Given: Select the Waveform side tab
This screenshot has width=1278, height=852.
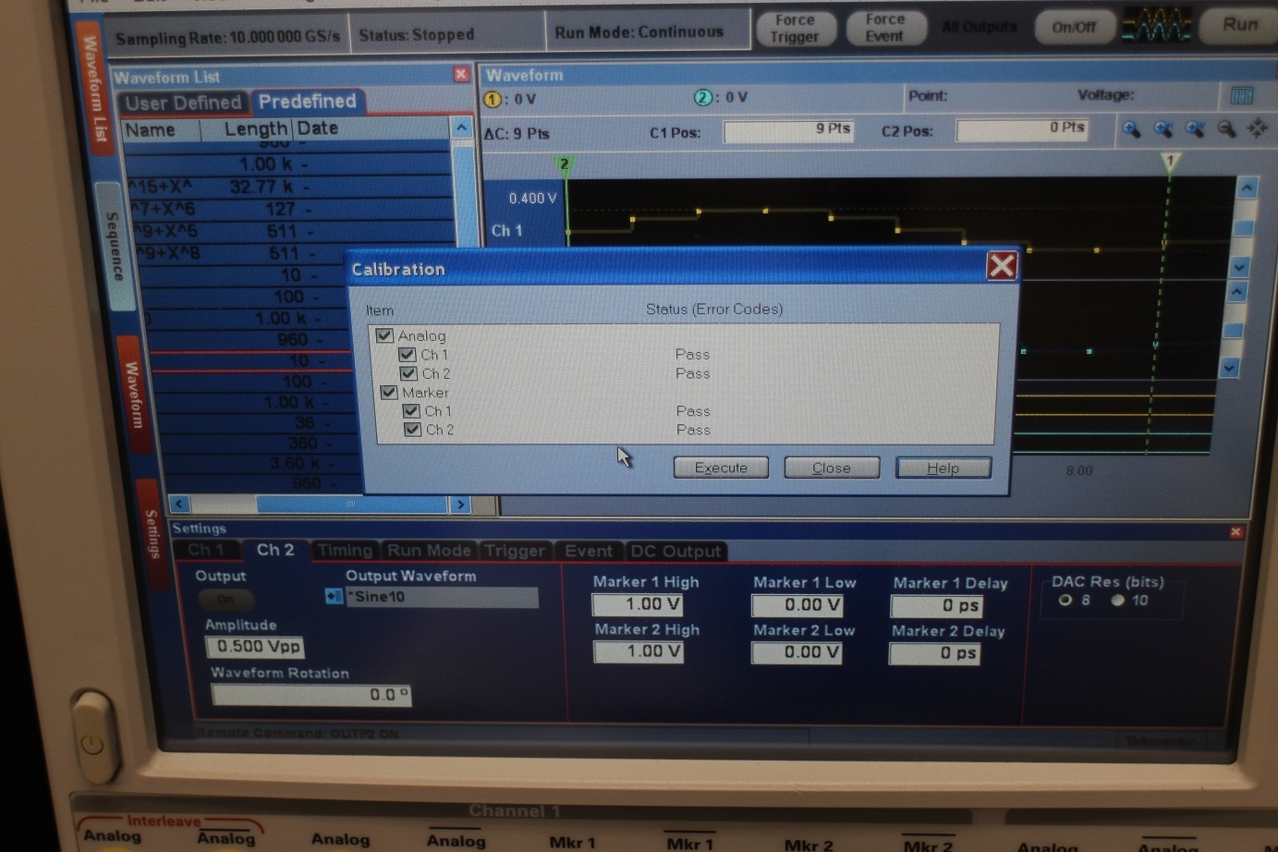Looking at the screenshot, I should point(135,395).
